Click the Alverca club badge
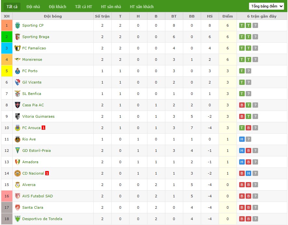Viewport: 288px width, 225px height. [x=18, y=185]
